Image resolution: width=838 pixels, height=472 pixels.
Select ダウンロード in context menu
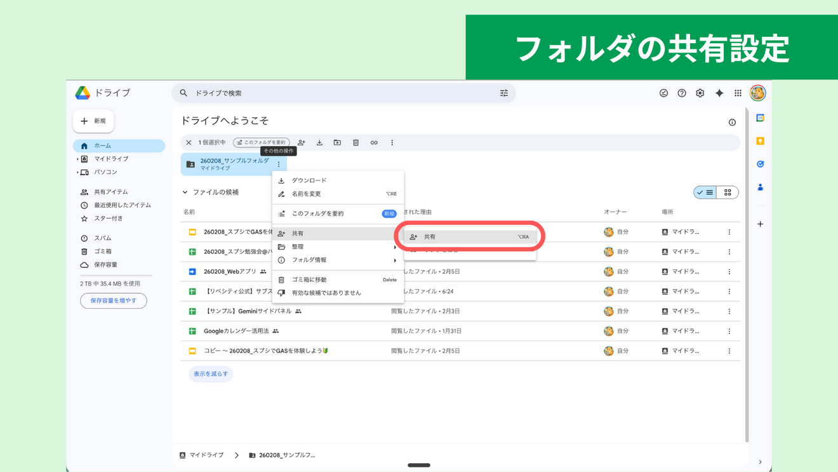[338, 180]
